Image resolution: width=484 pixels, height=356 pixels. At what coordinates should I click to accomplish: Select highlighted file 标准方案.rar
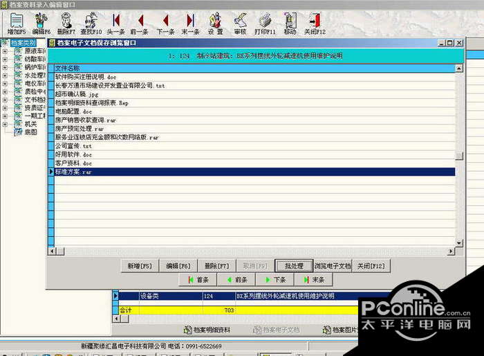pyautogui.click(x=254, y=172)
